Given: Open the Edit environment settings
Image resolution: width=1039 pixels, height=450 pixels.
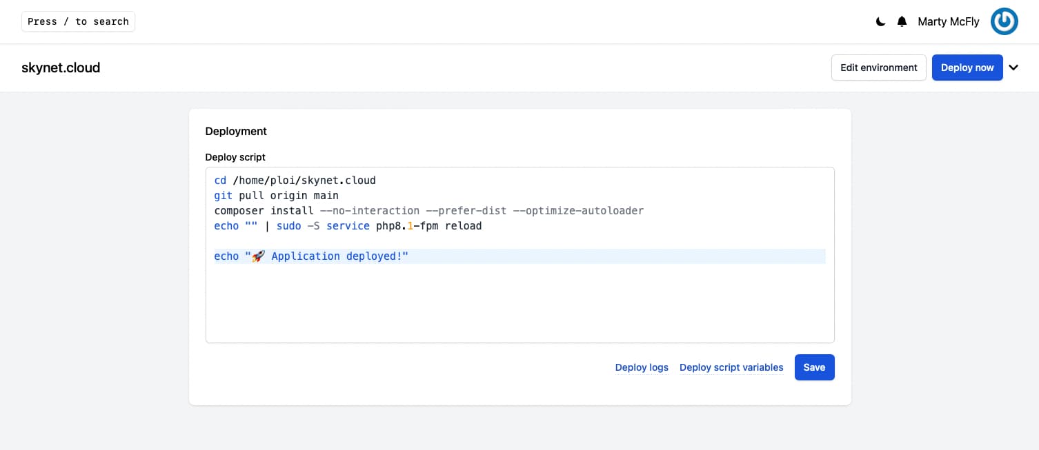Looking at the screenshot, I should pos(878,68).
